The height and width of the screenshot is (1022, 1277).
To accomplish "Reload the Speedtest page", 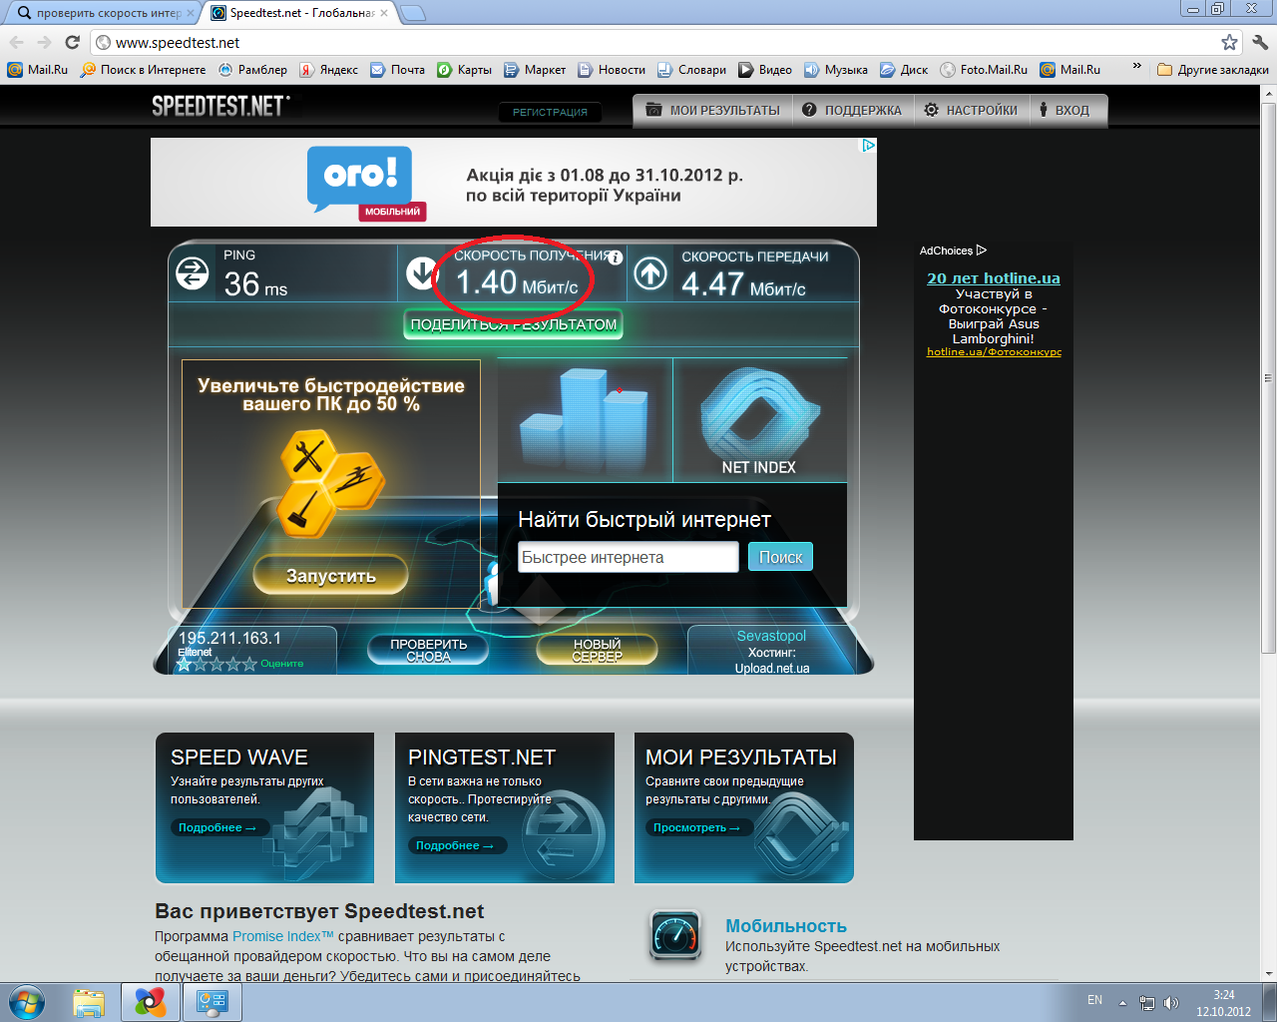I will [72, 42].
